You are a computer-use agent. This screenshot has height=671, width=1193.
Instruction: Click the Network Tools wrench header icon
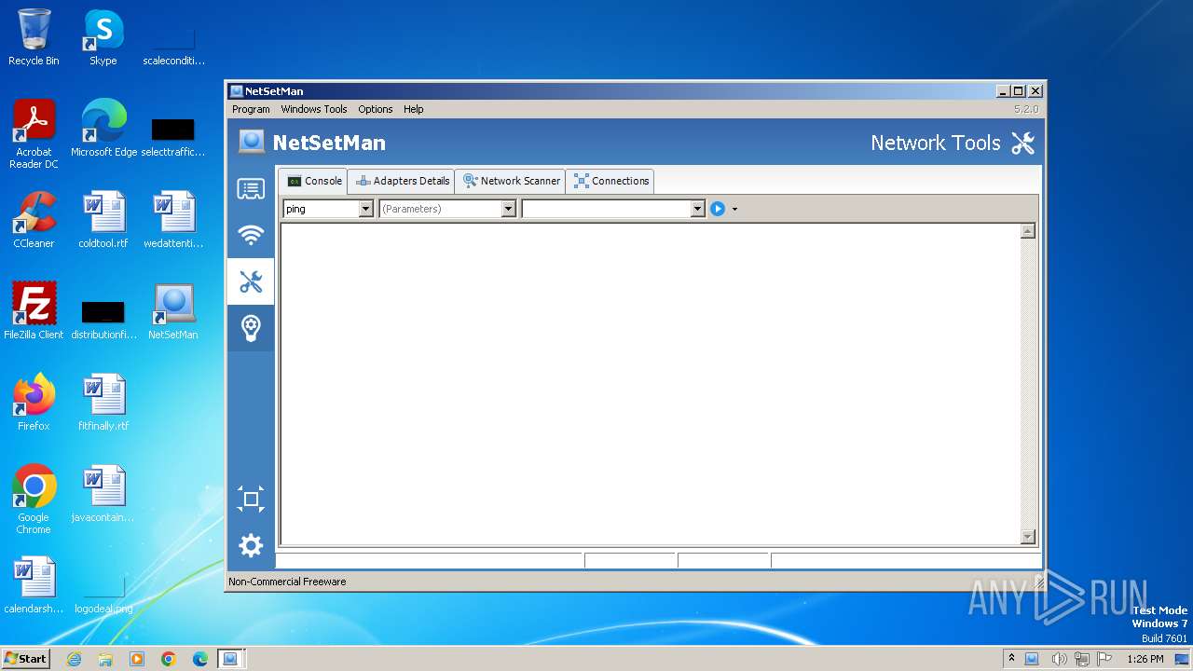[1023, 143]
